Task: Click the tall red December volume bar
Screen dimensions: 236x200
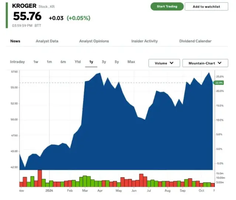Action: pos(40,178)
